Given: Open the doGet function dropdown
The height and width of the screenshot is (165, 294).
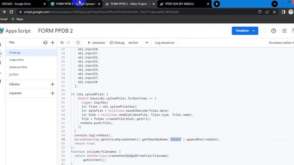Looking at the screenshot, I should coord(138,43).
